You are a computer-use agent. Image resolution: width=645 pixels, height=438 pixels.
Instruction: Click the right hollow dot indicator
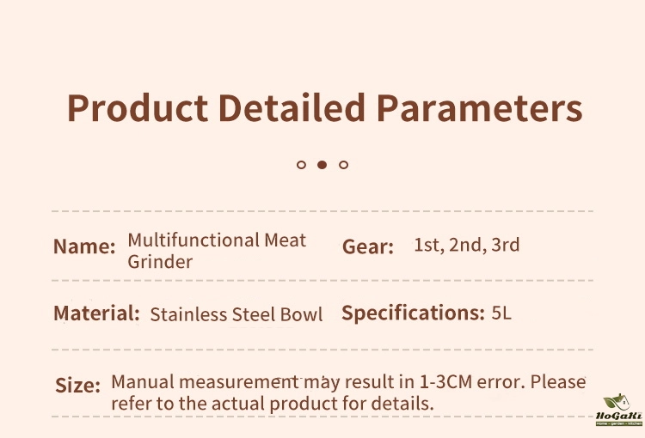coord(343,164)
